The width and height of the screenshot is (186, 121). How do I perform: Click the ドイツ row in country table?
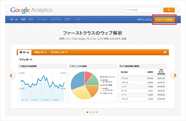[x=143, y=95]
